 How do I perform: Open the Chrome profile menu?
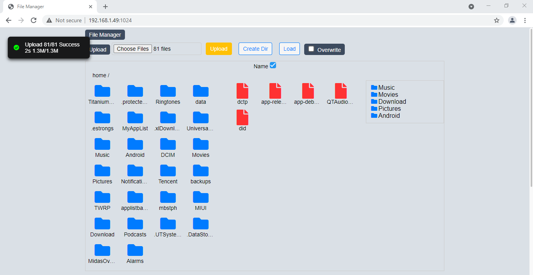[x=512, y=20]
